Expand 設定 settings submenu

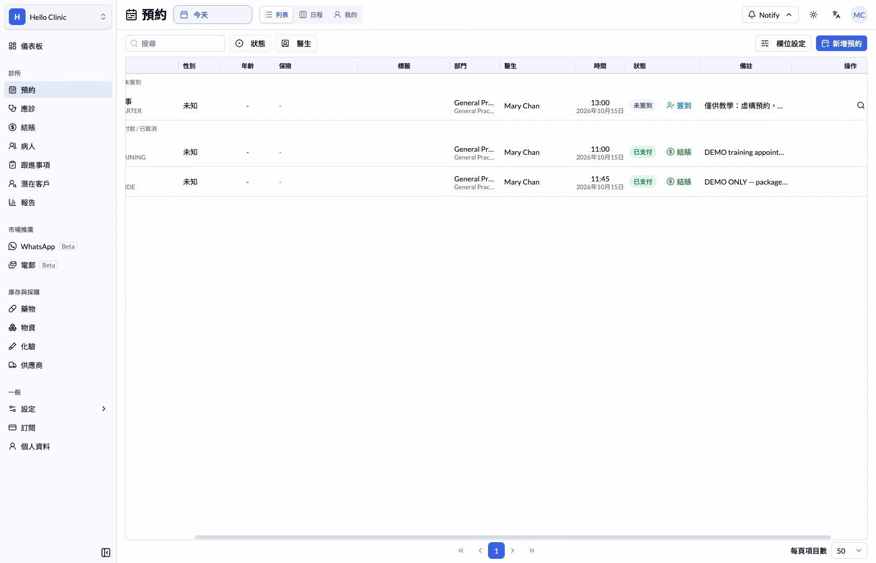point(58,409)
